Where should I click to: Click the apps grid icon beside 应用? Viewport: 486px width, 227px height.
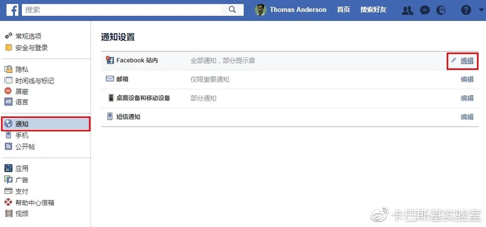pos(9,168)
